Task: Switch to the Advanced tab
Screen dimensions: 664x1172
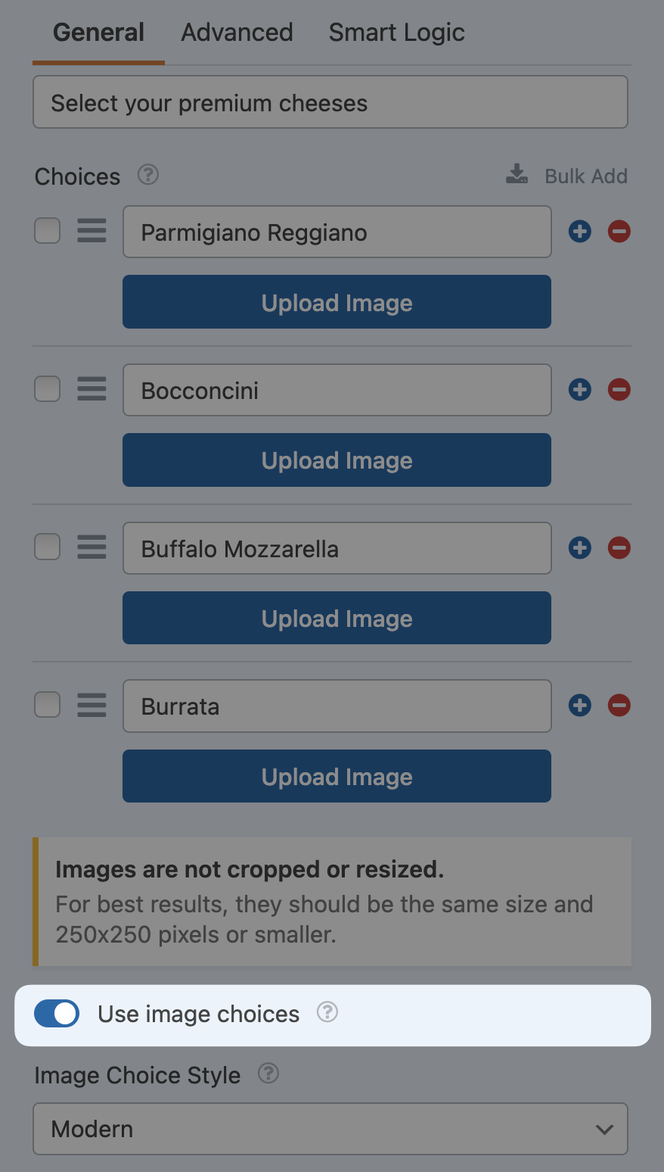Action: click(237, 33)
